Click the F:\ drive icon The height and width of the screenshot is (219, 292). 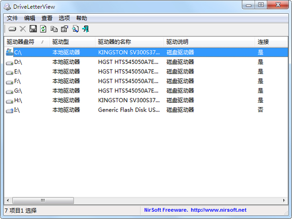(x=9, y=82)
